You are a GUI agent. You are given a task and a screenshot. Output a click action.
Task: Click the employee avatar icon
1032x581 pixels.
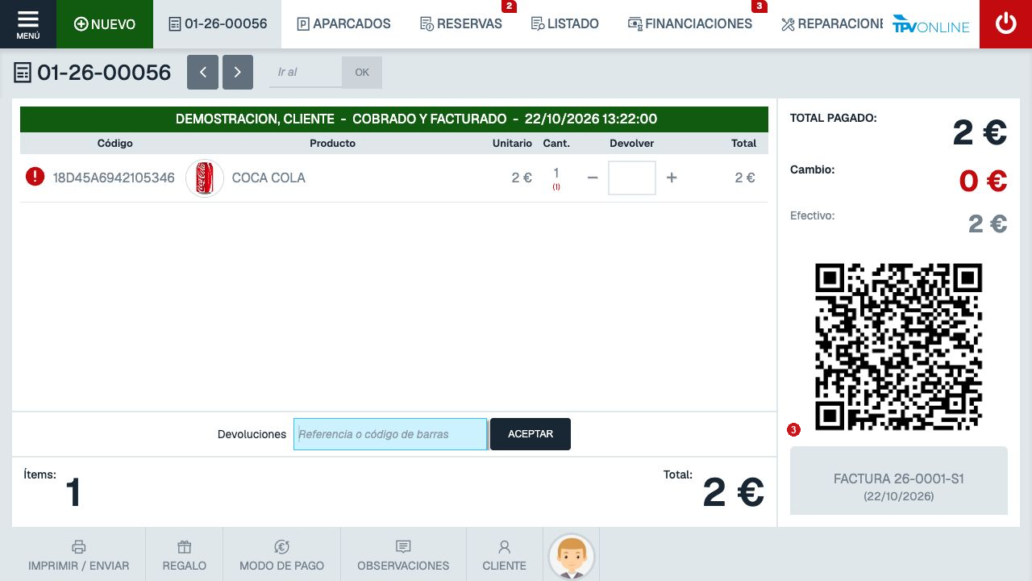pos(572,556)
